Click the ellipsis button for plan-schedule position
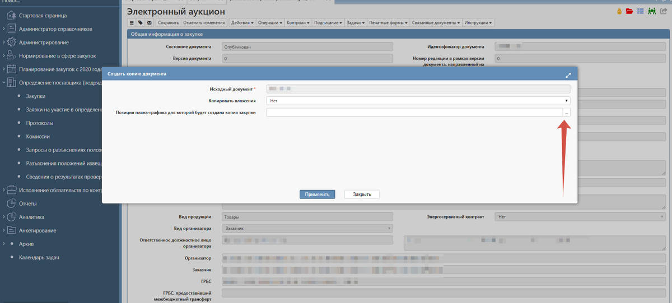Viewport: 672px width, 303px height. (567, 112)
